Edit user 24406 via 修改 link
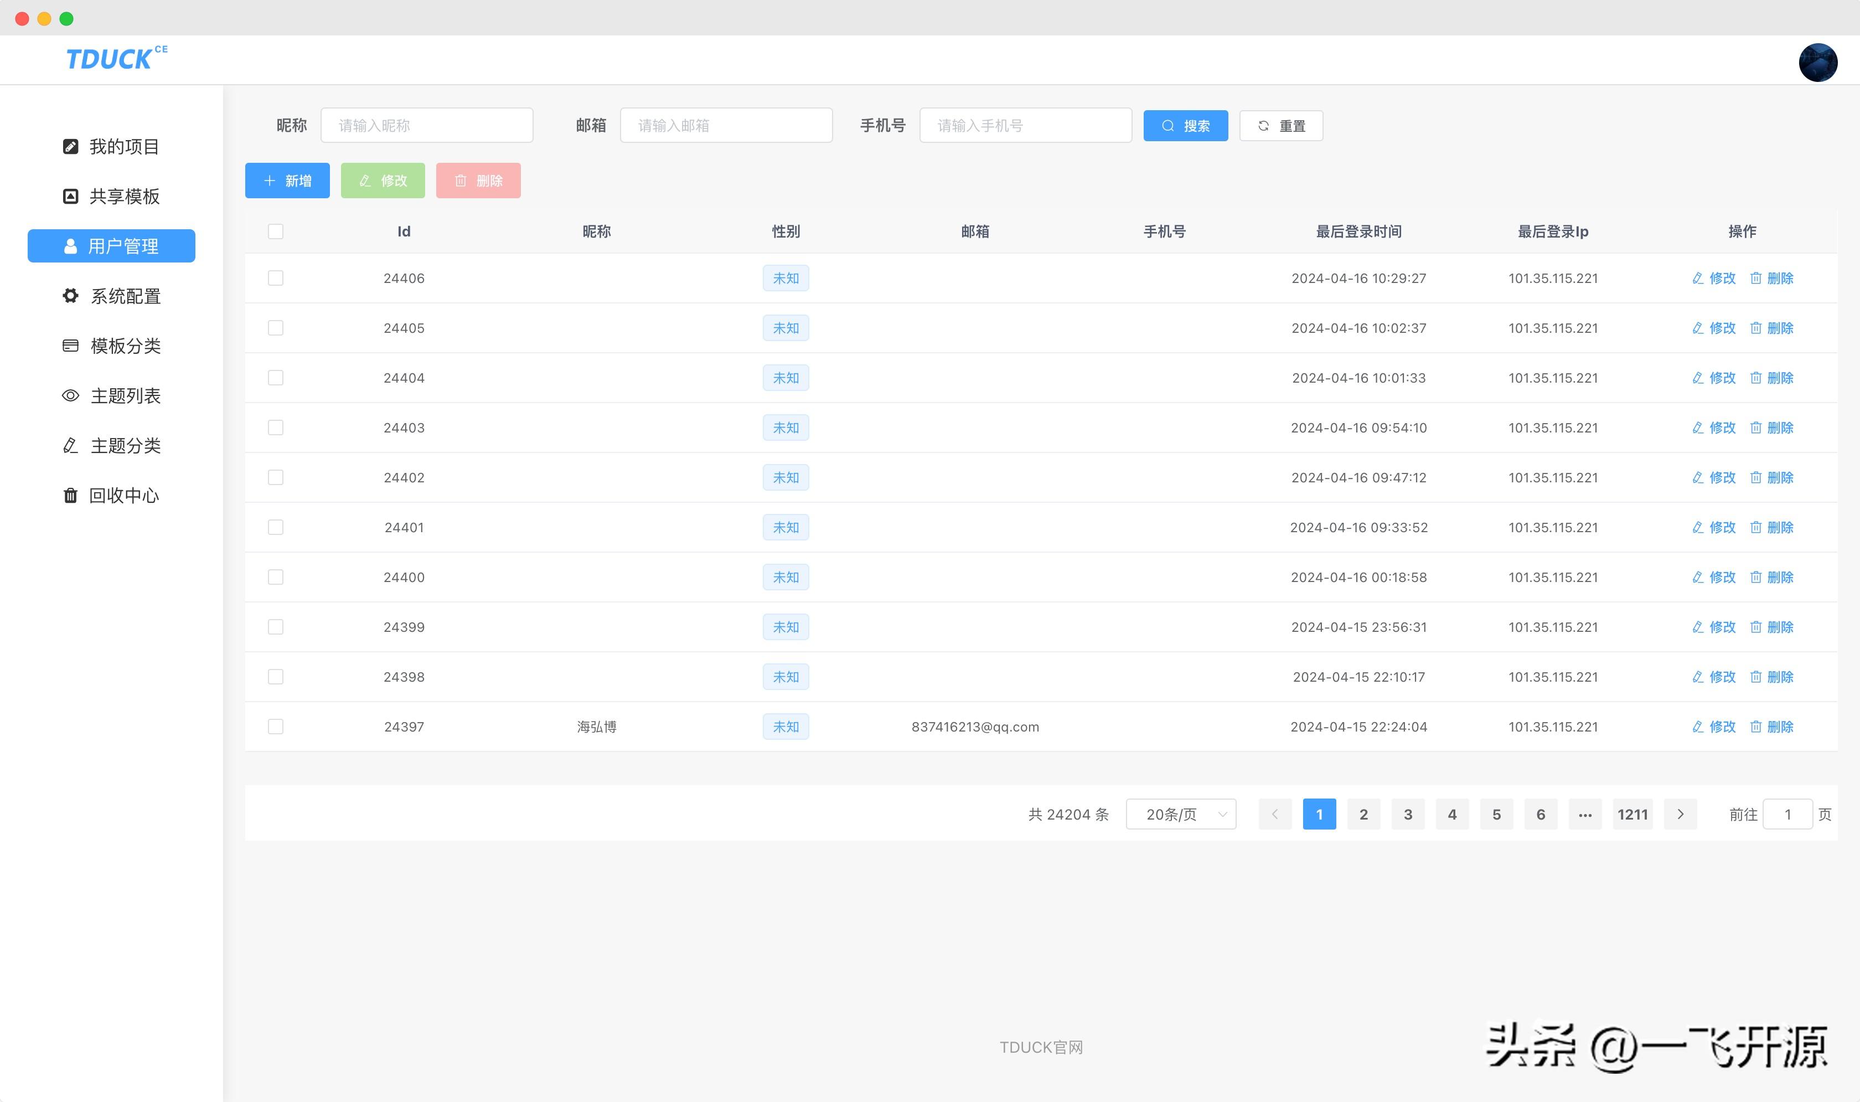The image size is (1860, 1102). 1714,278
